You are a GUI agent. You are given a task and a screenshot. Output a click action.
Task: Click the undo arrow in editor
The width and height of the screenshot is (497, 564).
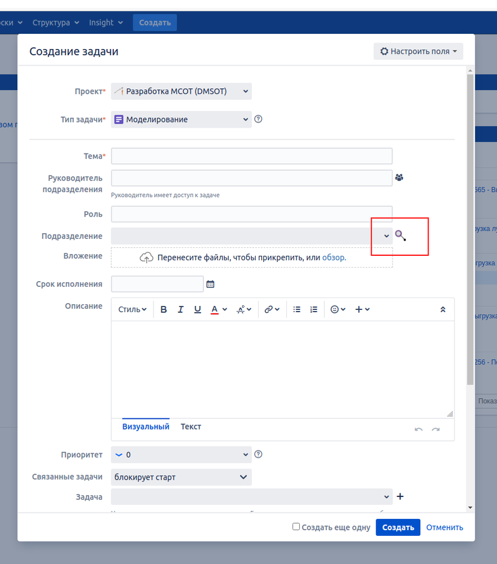pos(418,430)
